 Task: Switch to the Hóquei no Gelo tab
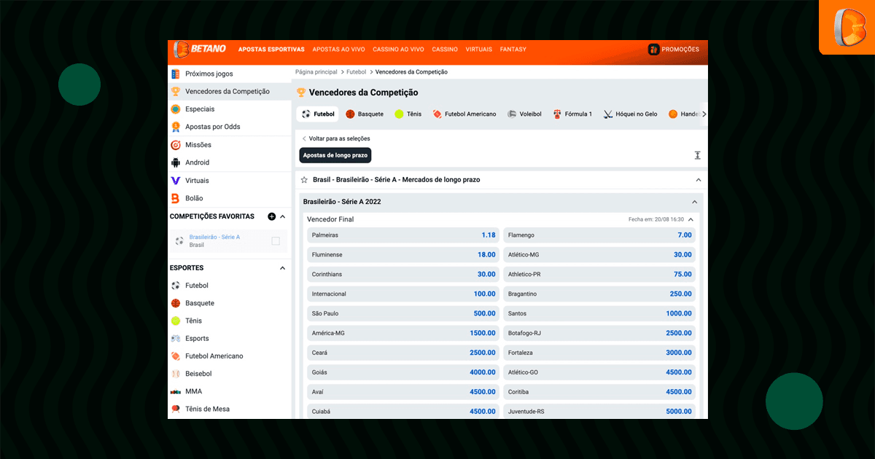pyautogui.click(x=631, y=114)
